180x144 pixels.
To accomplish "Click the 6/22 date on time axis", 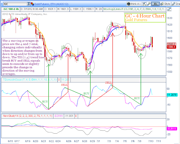I will (x=51, y=141).
